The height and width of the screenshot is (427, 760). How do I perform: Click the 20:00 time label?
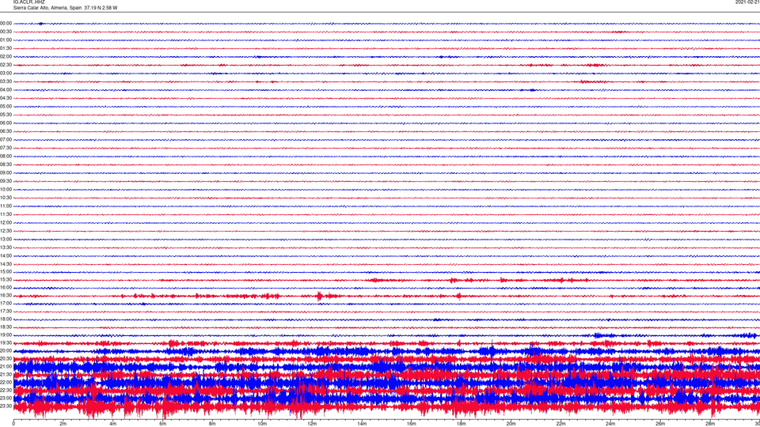tap(6, 350)
